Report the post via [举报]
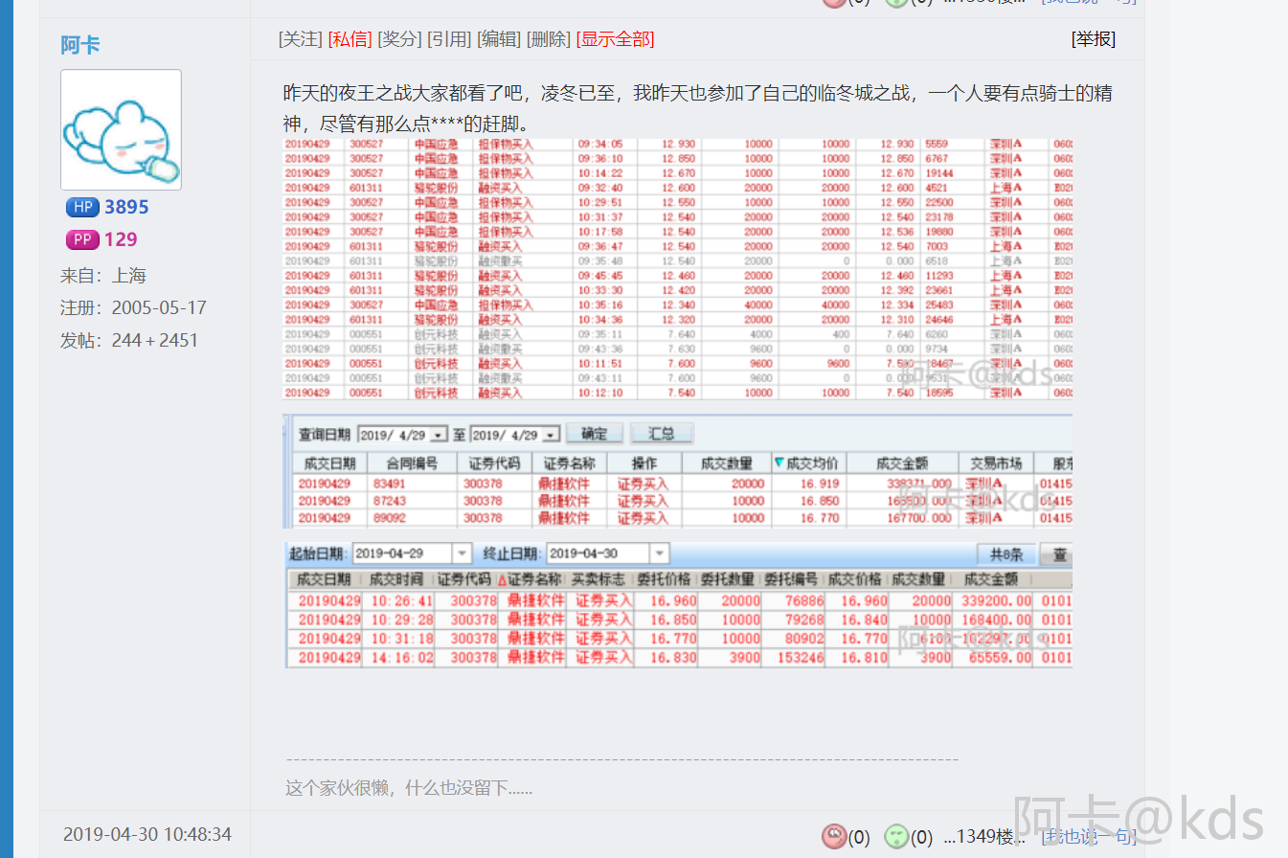The width and height of the screenshot is (1288, 858). 1093,39
